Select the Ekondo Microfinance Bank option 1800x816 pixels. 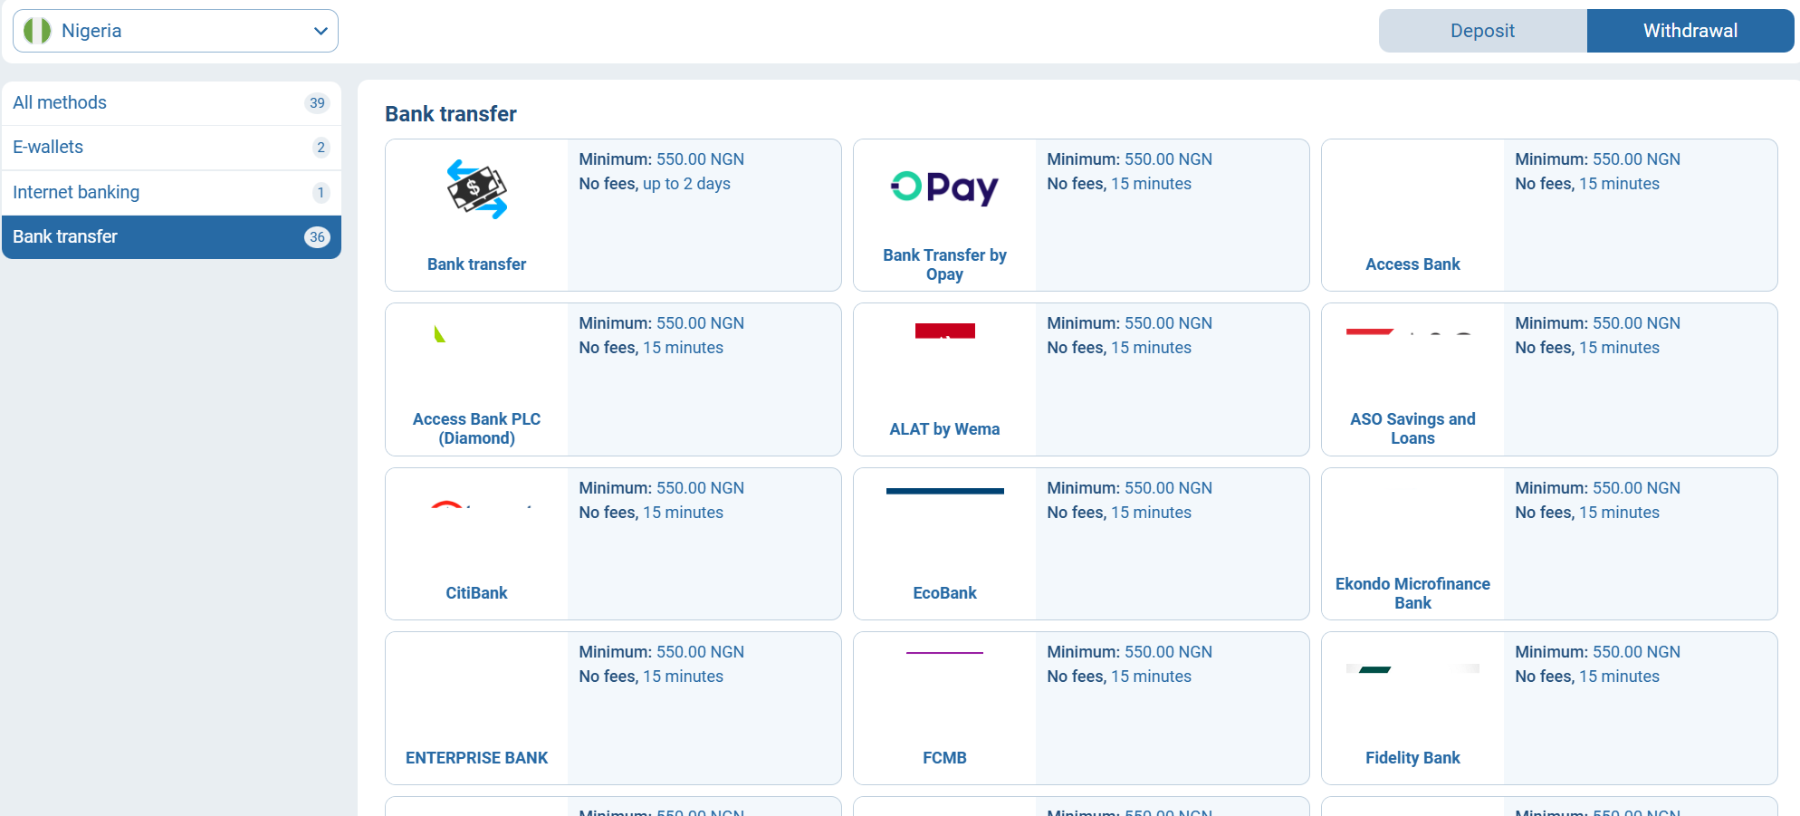point(1548,543)
